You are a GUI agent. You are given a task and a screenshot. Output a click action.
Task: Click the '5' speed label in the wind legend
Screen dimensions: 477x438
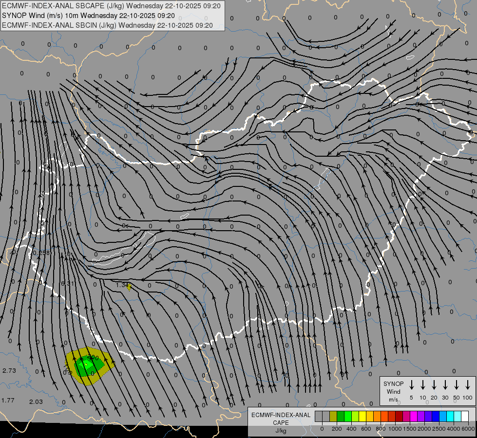coord(411,398)
